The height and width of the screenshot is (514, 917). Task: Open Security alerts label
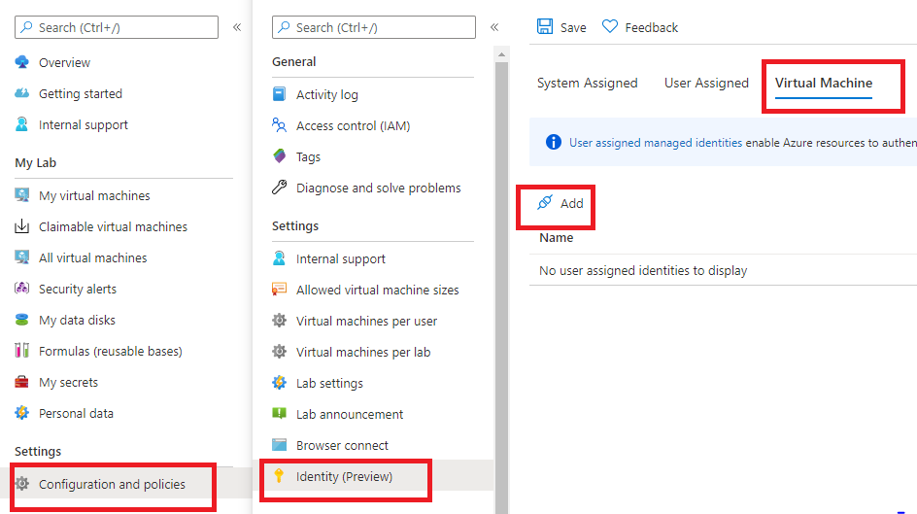point(77,289)
